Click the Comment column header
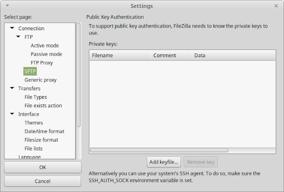 click(x=171, y=55)
